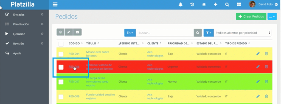Click the gray search magnifier button

(x=198, y=33)
